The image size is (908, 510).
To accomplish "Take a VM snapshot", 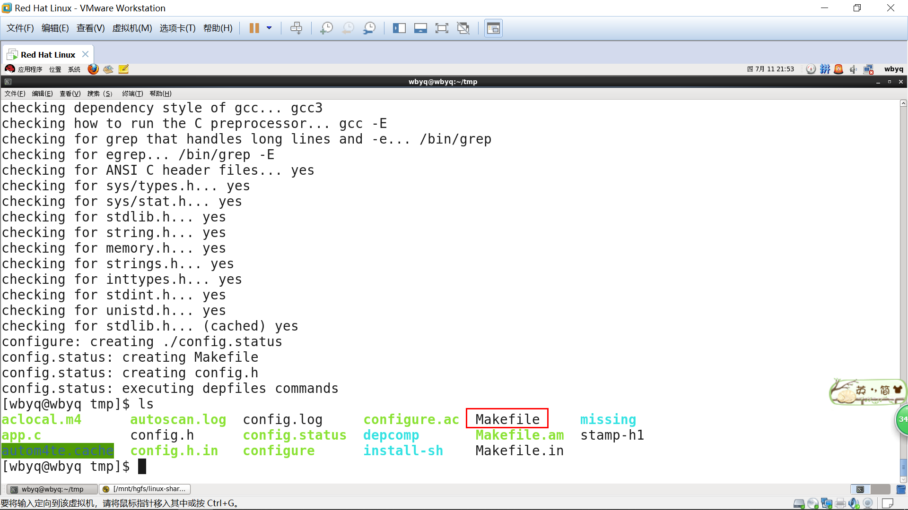I will (x=326, y=28).
